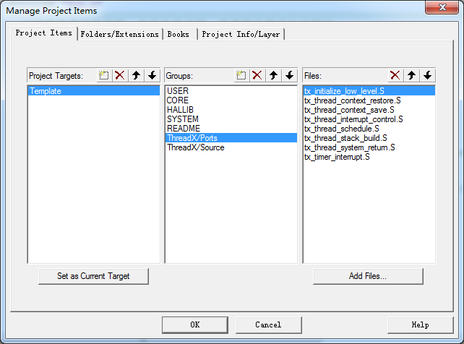Delete the selected group icon
The height and width of the screenshot is (344, 464).
pyautogui.click(x=257, y=75)
